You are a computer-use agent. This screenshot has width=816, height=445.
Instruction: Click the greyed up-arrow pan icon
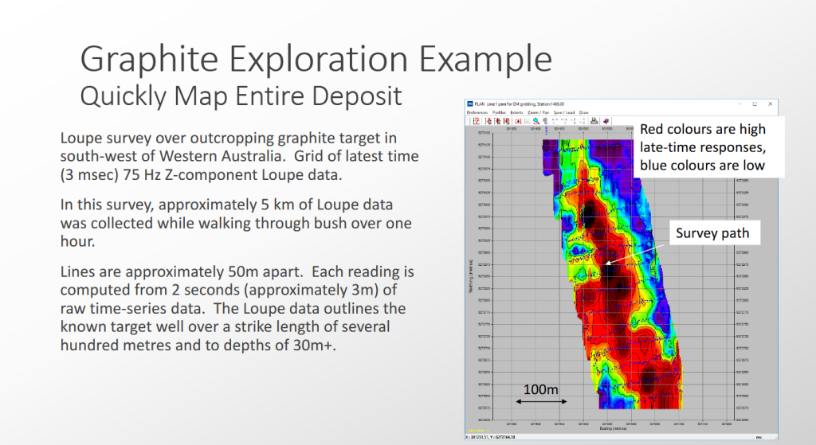pyautogui.click(x=574, y=121)
